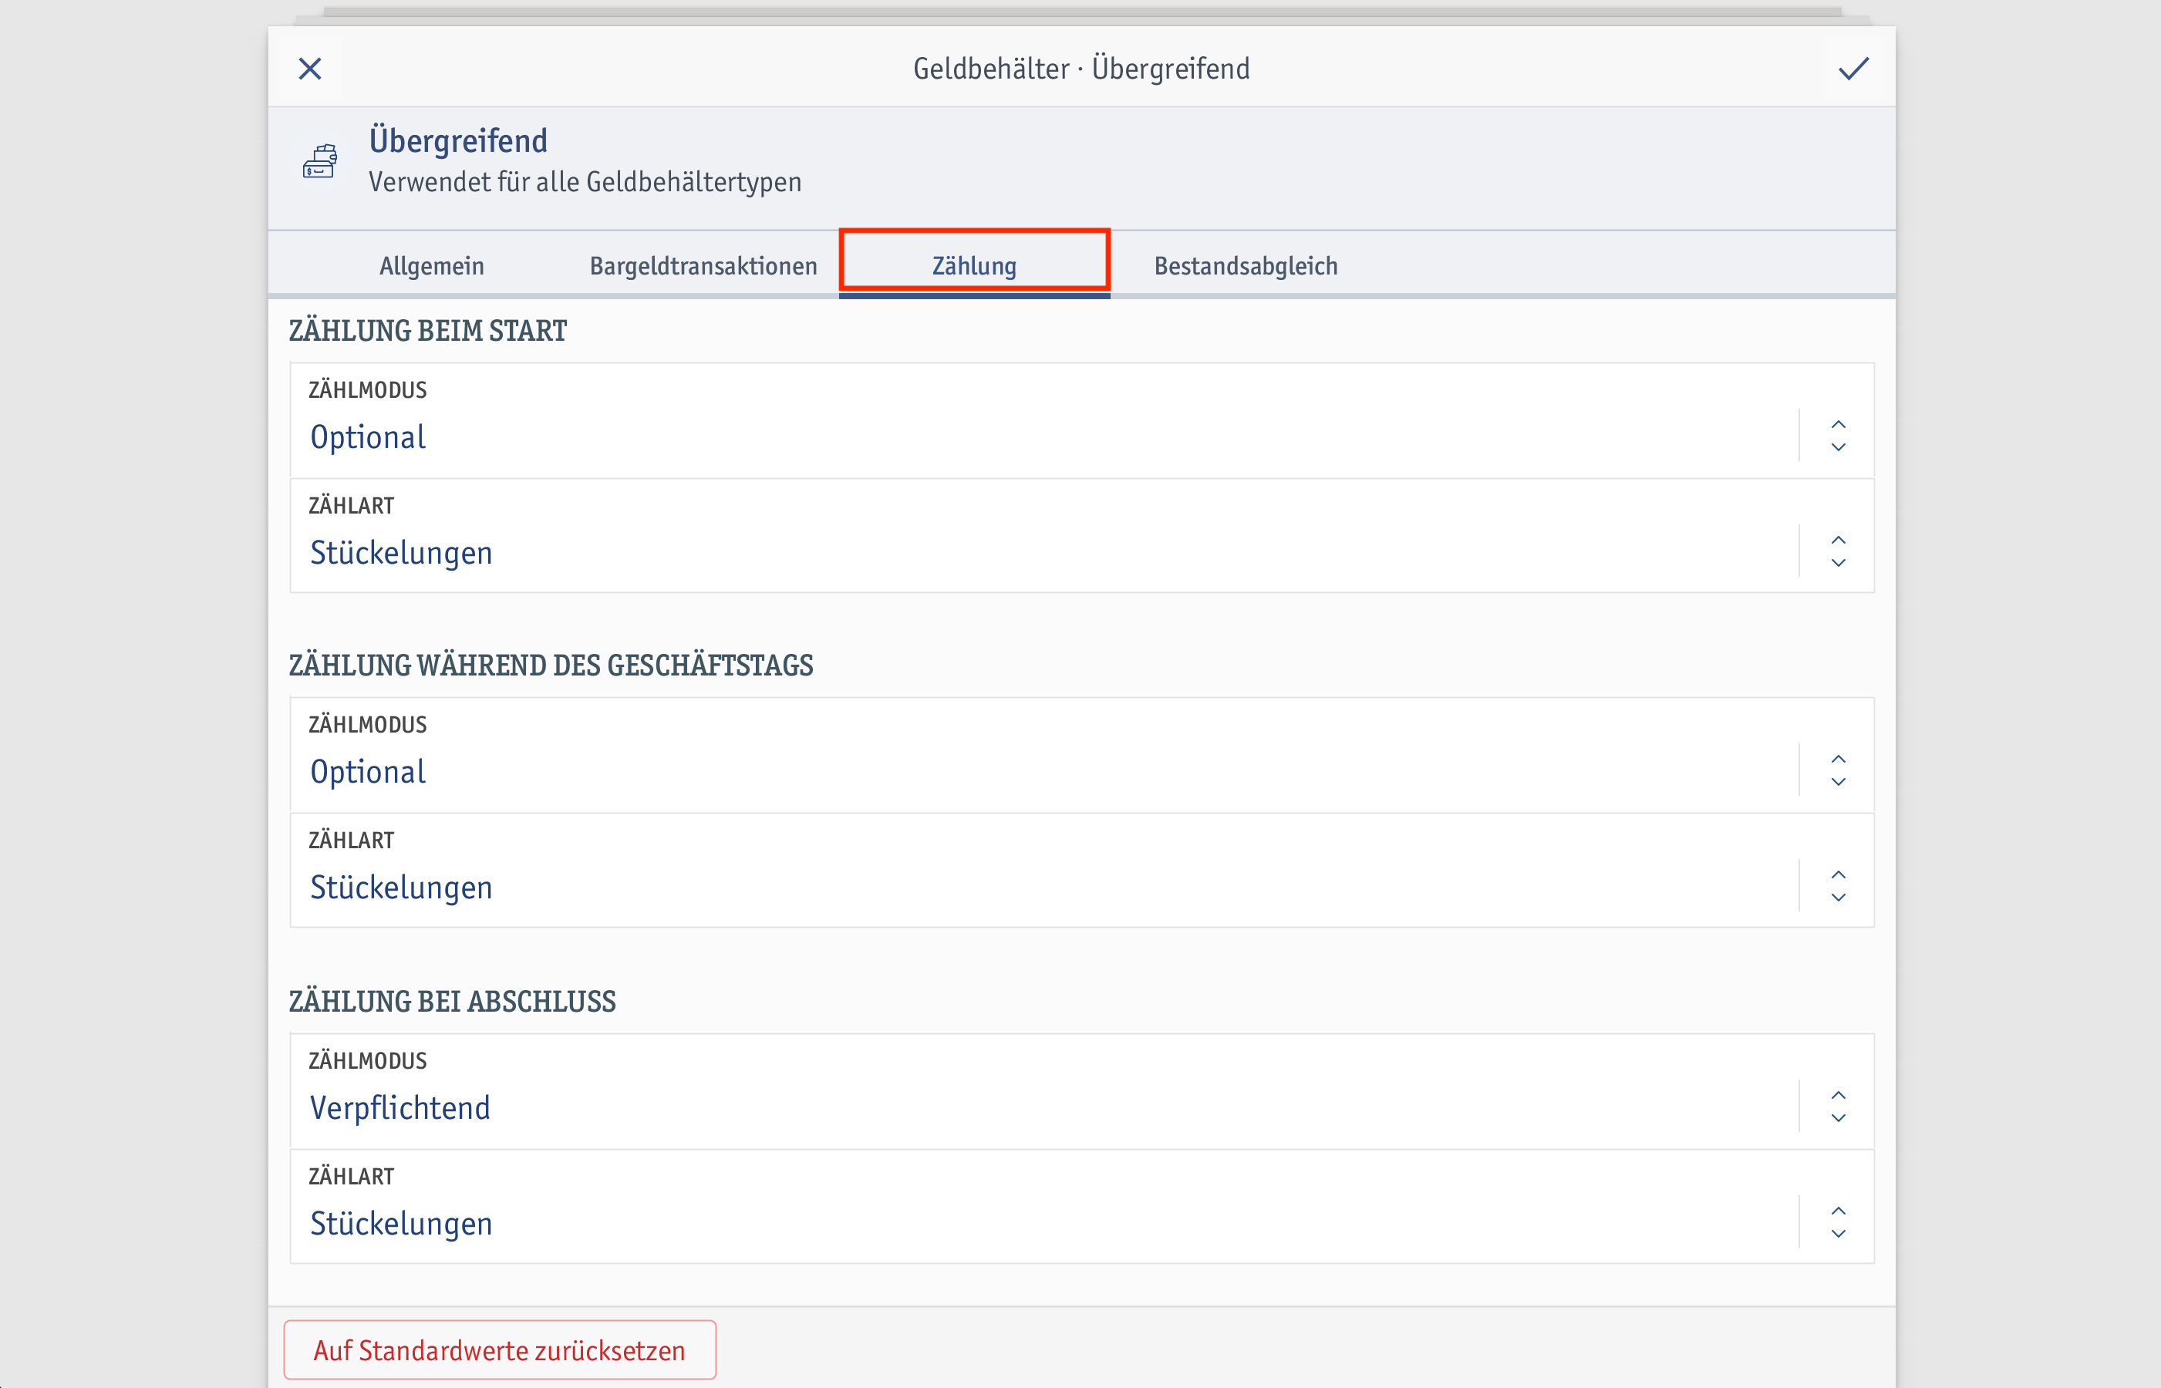Image resolution: width=2161 pixels, height=1388 pixels.
Task: Click 'Verwendet für alle Geldbehältertypen' subtitle
Action: [x=585, y=182]
